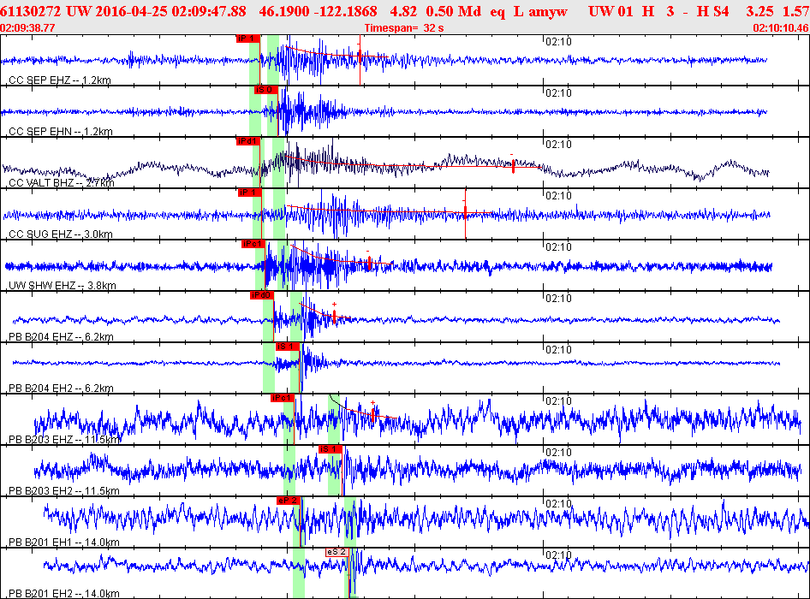Click the H S4 text in header
Viewport: 810px width, 599px height.
click(x=712, y=11)
